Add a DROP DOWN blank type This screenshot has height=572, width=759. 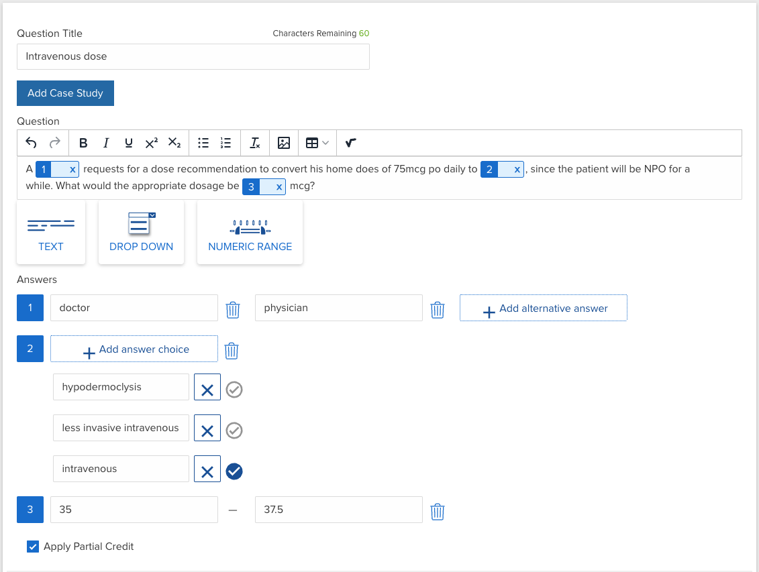click(x=142, y=233)
